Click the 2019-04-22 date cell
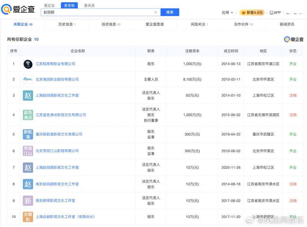Screen dimensions: 307x227 tap(231, 134)
